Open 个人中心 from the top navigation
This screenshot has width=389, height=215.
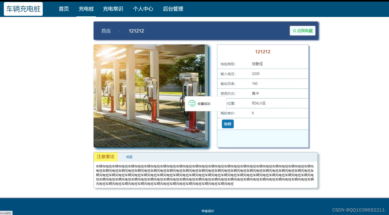coord(143,9)
